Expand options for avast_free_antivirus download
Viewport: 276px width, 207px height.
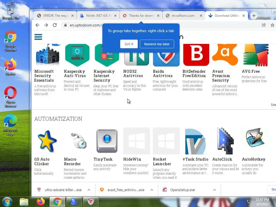coord(152,190)
